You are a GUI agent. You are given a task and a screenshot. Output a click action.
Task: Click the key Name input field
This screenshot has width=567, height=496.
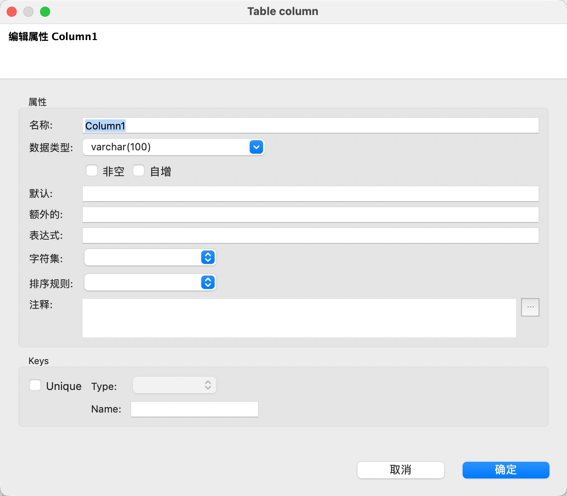coord(194,409)
